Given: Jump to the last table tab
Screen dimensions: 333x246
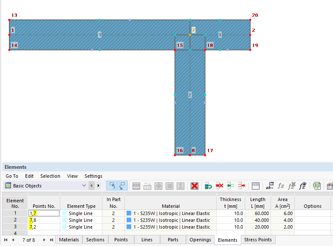Looking at the screenshot, I should point(51,240).
